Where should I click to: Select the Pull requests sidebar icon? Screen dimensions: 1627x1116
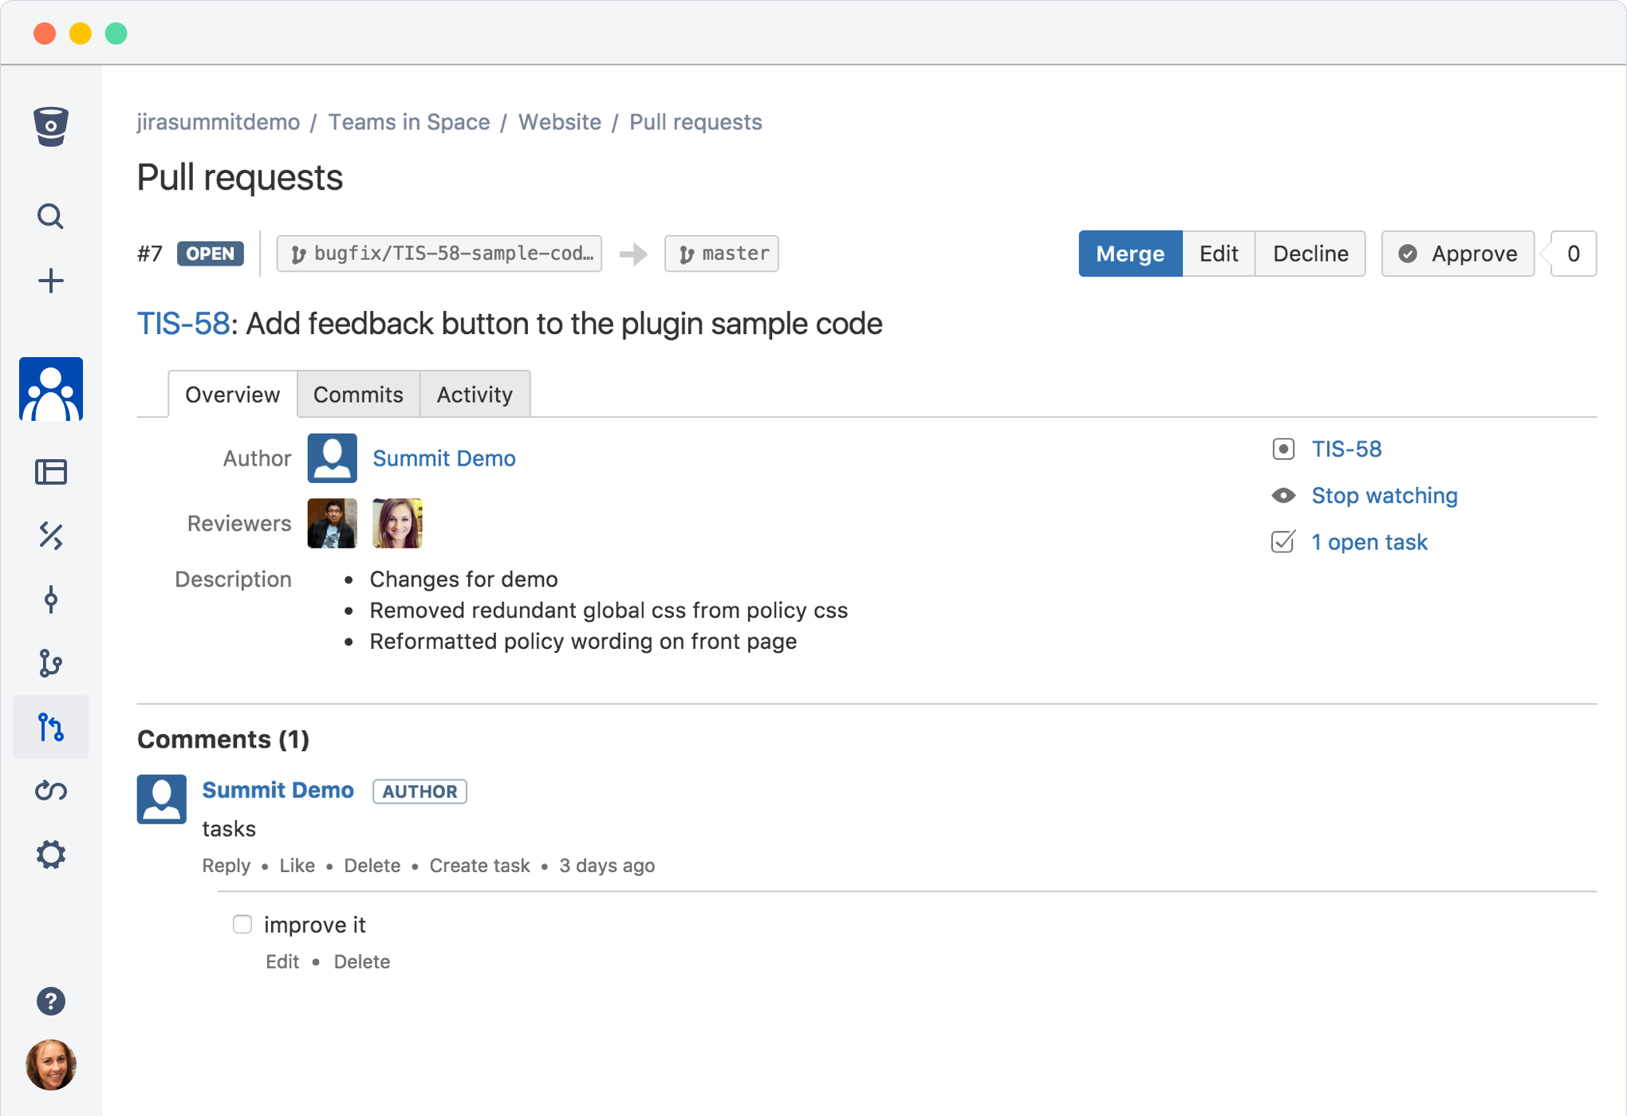(x=51, y=727)
